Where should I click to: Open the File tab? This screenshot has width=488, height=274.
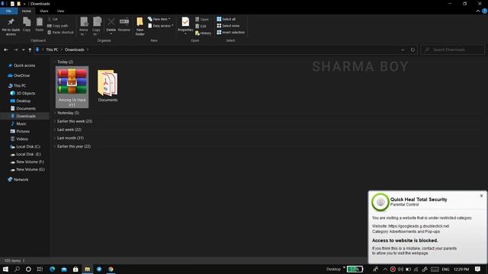point(8,11)
